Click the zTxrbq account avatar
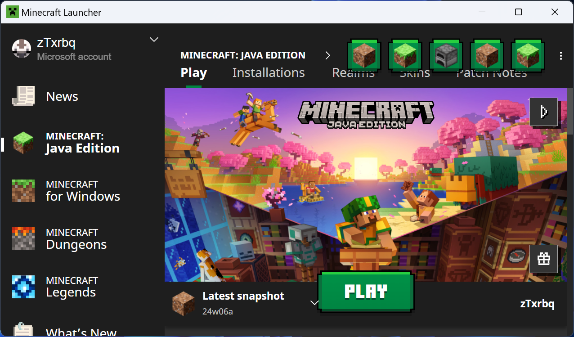The height and width of the screenshot is (337, 574). 22,49
